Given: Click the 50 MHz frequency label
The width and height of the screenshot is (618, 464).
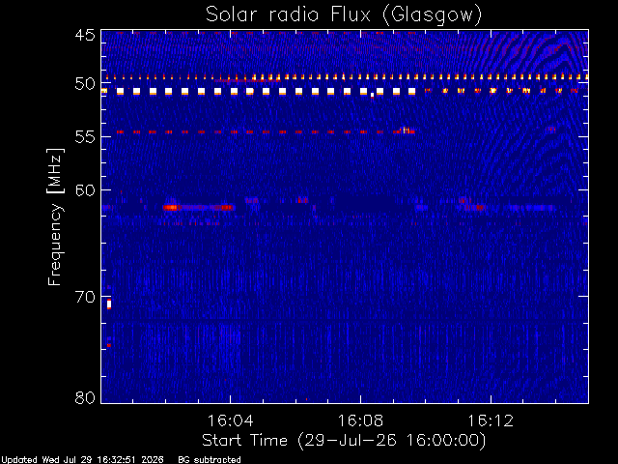Looking at the screenshot, I should [85, 84].
